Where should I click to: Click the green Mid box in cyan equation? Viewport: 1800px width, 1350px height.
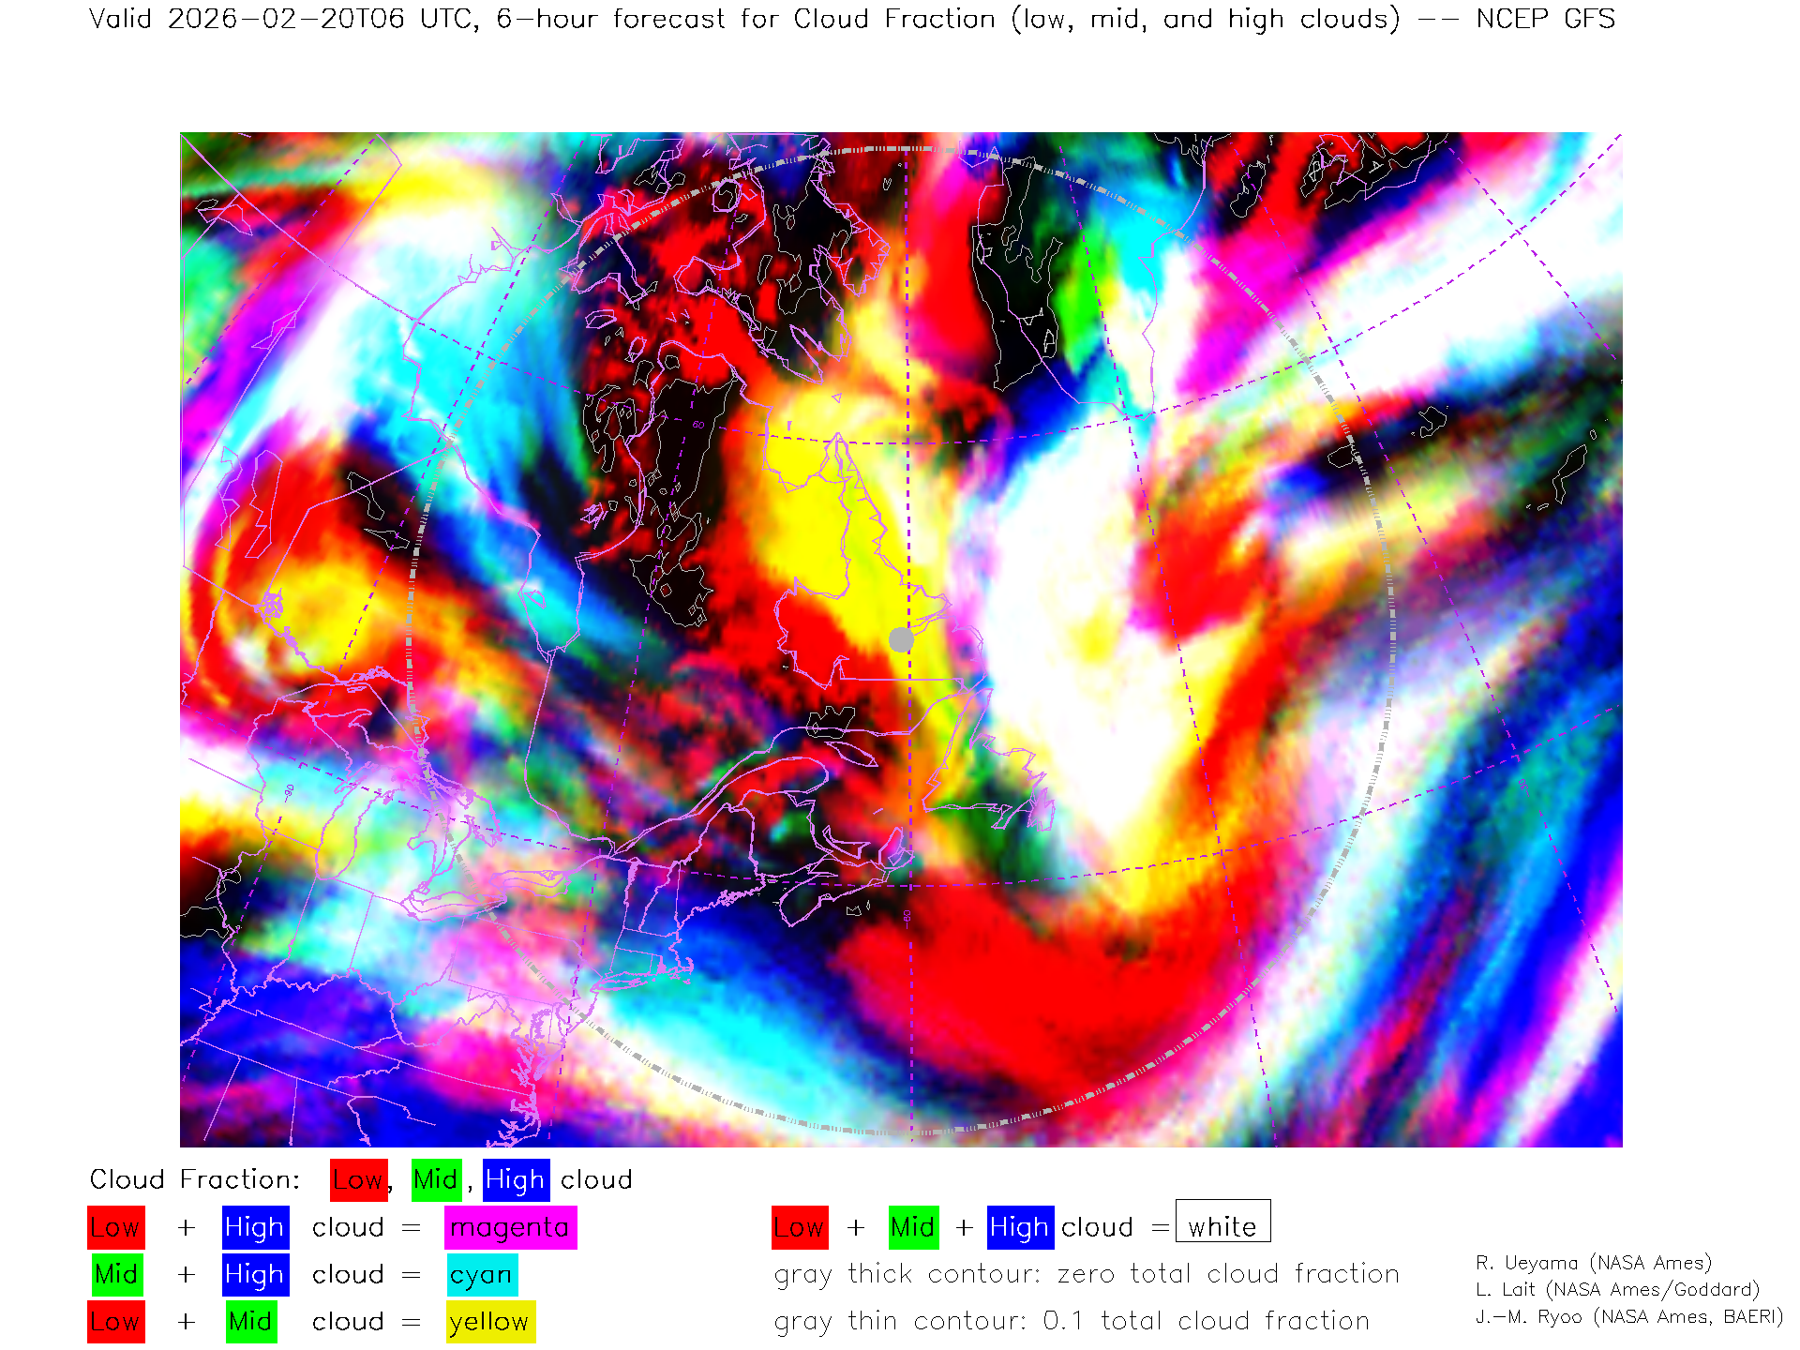pos(117,1275)
